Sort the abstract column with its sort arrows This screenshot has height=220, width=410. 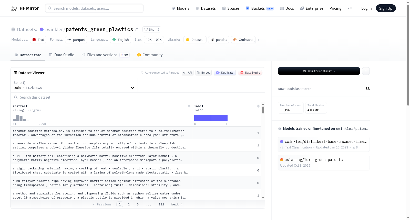coord(189,106)
